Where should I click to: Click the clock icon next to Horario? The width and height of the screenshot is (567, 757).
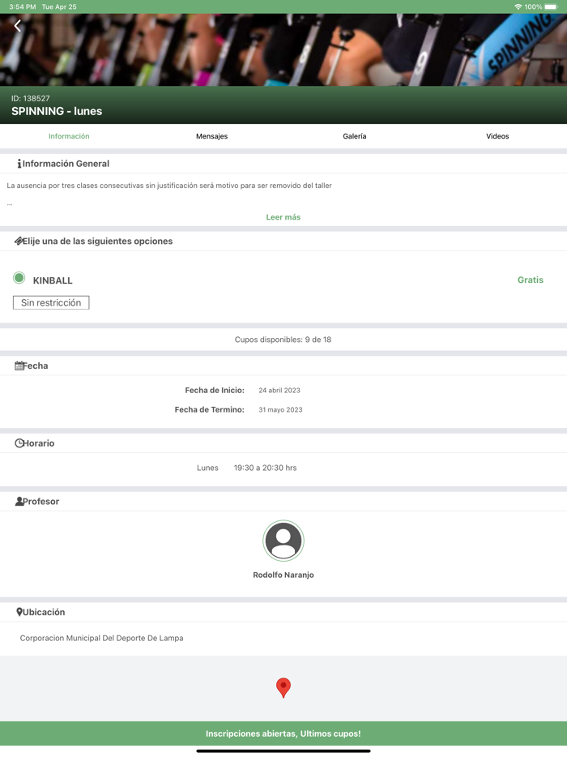click(x=19, y=443)
